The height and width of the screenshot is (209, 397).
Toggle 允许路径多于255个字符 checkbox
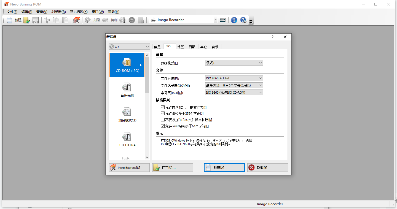pos(163,113)
